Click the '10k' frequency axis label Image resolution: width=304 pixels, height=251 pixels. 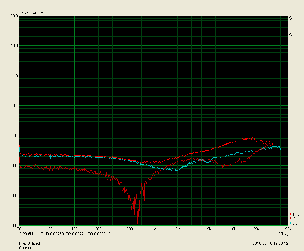tap(233, 229)
